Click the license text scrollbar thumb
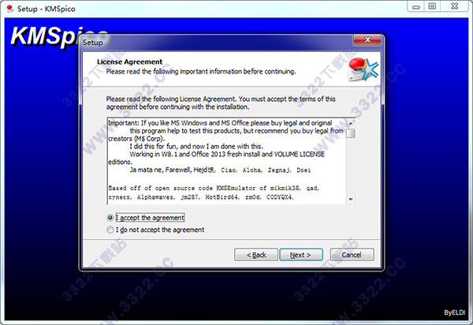 [x=351, y=133]
